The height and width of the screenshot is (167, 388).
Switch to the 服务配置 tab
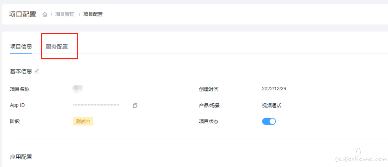pos(57,46)
